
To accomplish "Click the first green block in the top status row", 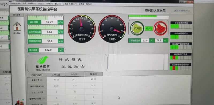I will tap(172, 26).
